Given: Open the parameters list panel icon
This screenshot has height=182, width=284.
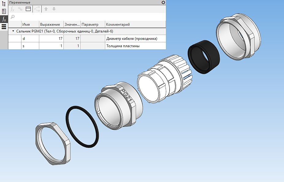Looking at the screenshot, I should pyautogui.click(x=4, y=11).
